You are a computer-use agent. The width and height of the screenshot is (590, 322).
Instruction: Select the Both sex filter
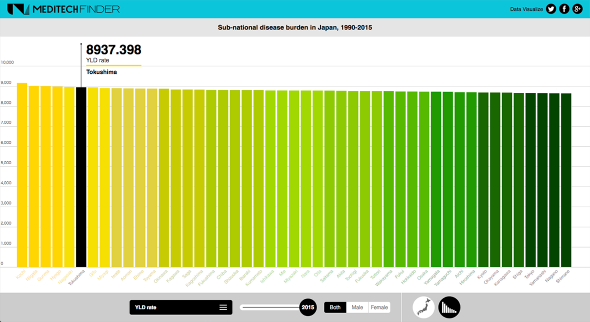[x=335, y=308]
